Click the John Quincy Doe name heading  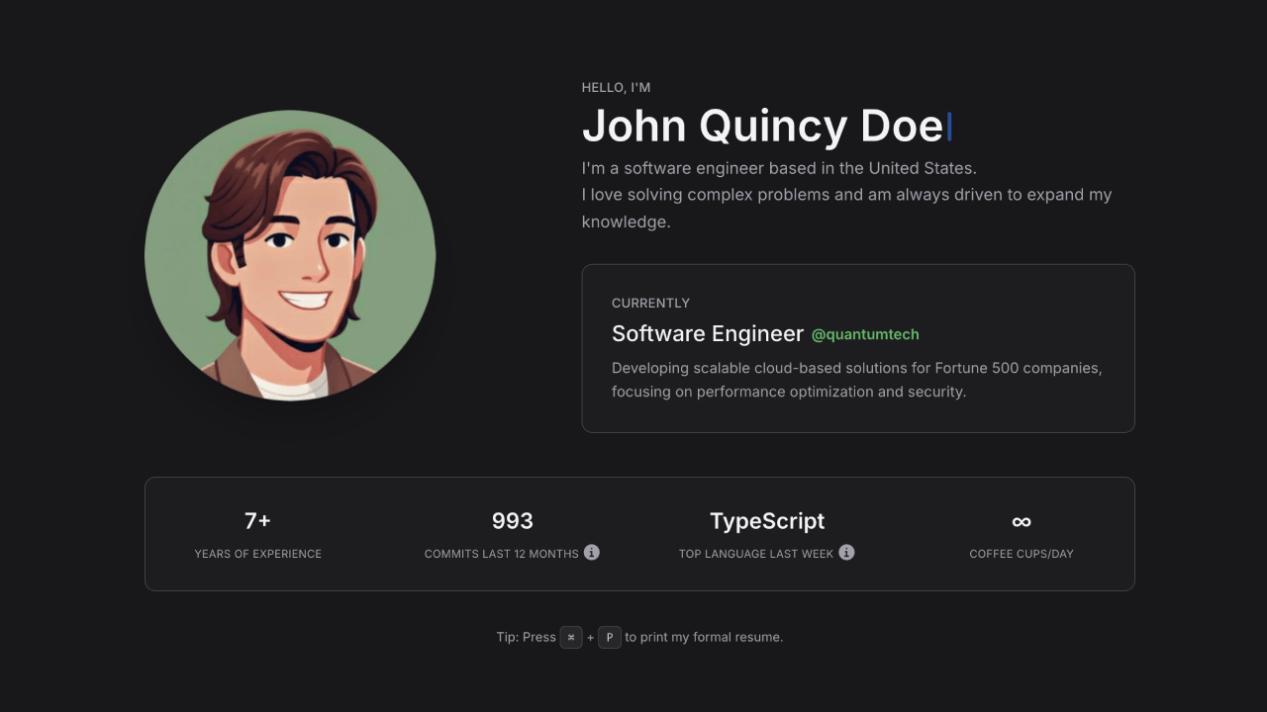pyautogui.click(x=762, y=127)
